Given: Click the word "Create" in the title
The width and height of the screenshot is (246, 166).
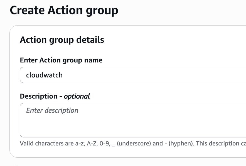Looking at the screenshot, I should tap(27, 11).
